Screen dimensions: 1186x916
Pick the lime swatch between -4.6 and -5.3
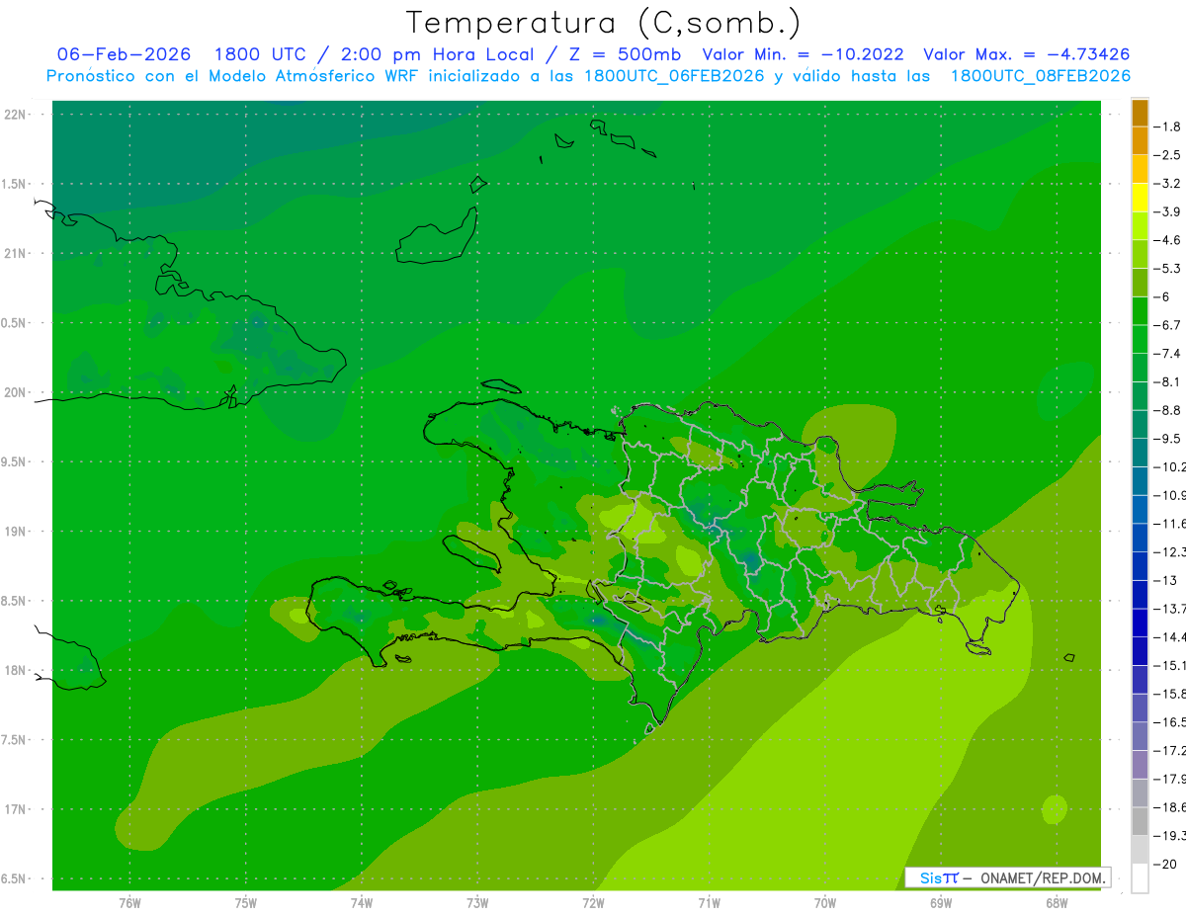click(1140, 254)
